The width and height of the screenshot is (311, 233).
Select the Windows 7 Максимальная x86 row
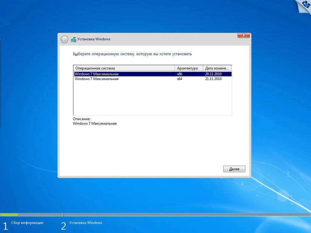[153, 74]
